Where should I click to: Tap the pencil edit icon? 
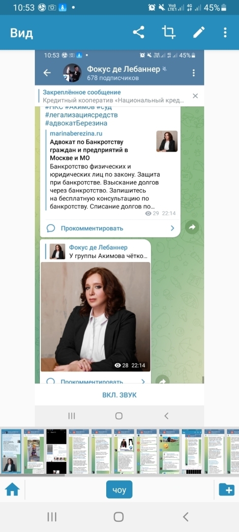coord(199,32)
